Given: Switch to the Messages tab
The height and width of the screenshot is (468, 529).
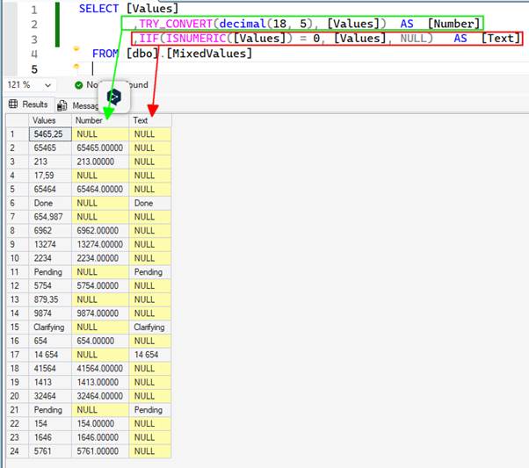Looking at the screenshot, I should click(x=81, y=104).
